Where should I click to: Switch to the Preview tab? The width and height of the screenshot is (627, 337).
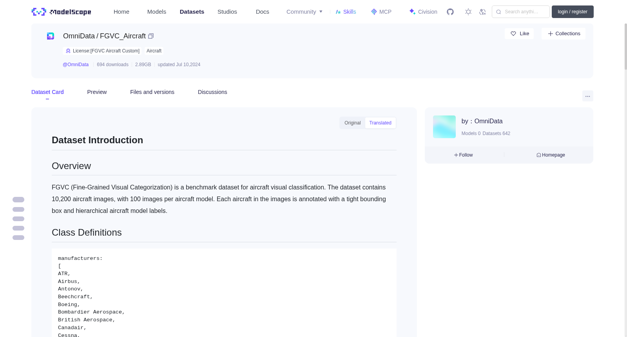click(x=97, y=92)
